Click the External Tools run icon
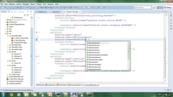The width and height of the screenshot is (173, 97). tap(51, 8)
